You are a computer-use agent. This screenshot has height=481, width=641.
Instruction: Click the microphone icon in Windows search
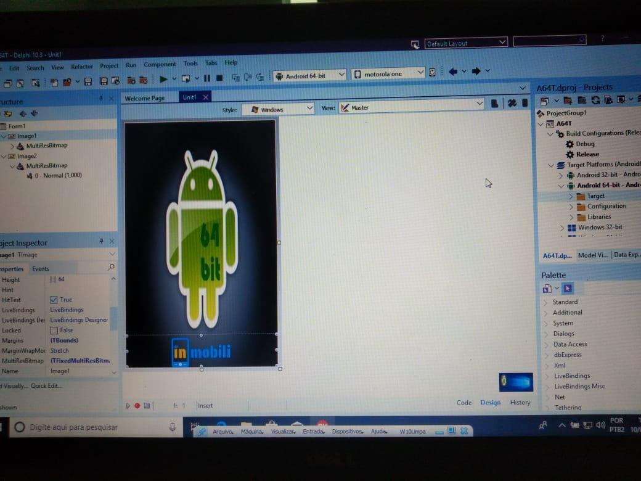(173, 427)
